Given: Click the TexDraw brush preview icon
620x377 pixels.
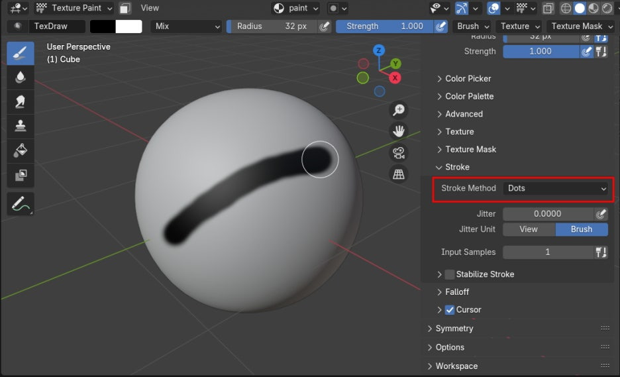Looking at the screenshot, I should click(x=17, y=26).
